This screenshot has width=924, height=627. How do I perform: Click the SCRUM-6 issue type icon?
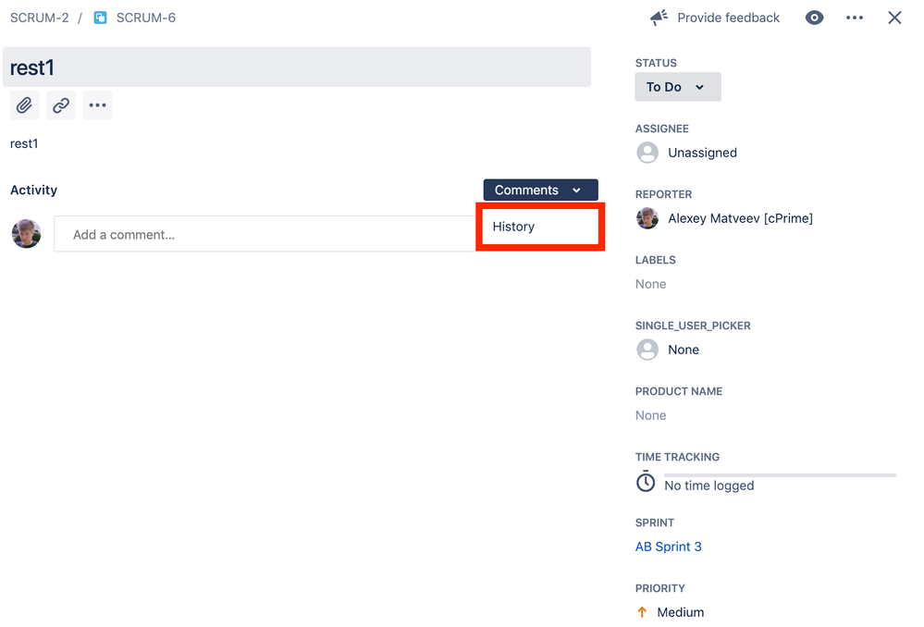pyautogui.click(x=100, y=18)
